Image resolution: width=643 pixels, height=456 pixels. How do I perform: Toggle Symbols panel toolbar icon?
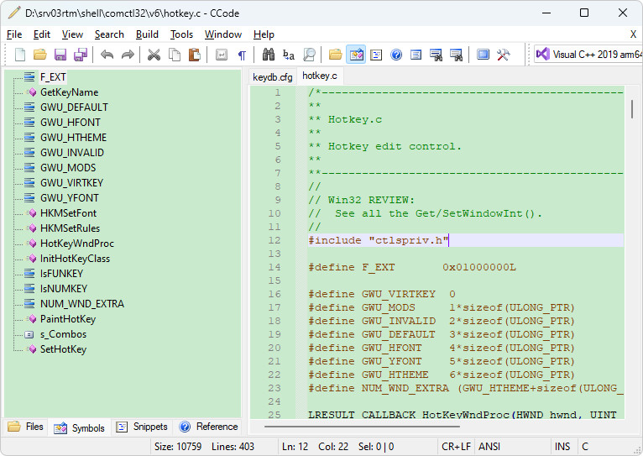[x=356, y=55]
